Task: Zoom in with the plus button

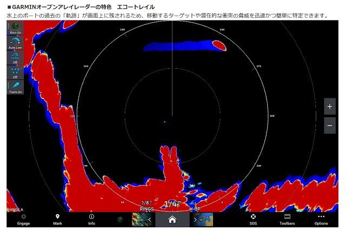Action: pyautogui.click(x=330, y=107)
